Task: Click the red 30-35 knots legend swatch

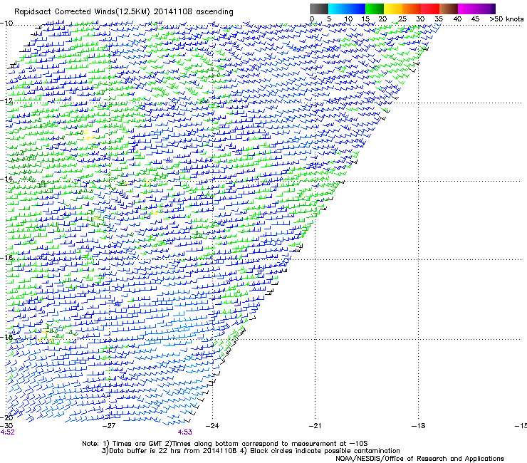Action: pos(430,9)
